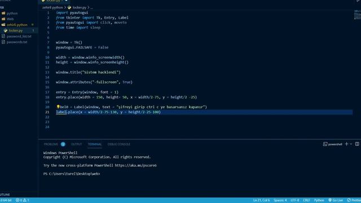
Task: Change encoding via UTF-8 indicator
Action: point(294,200)
